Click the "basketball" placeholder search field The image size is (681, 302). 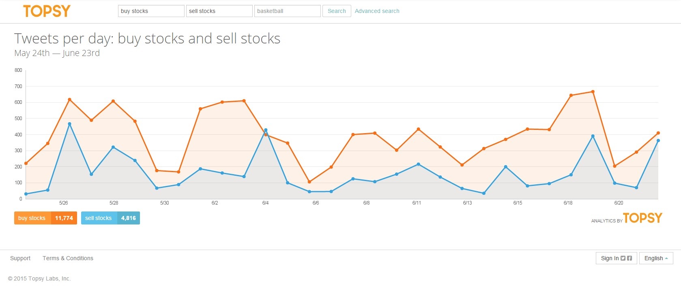coord(287,11)
